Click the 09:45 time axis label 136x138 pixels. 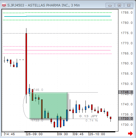pos(79,134)
